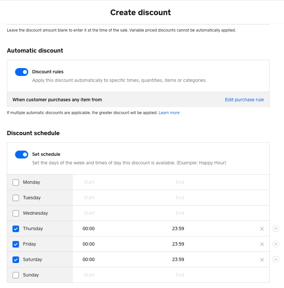The height and width of the screenshot is (288, 284).
Task: Click Saturday's 23:59 end time field
Action: [178, 260]
